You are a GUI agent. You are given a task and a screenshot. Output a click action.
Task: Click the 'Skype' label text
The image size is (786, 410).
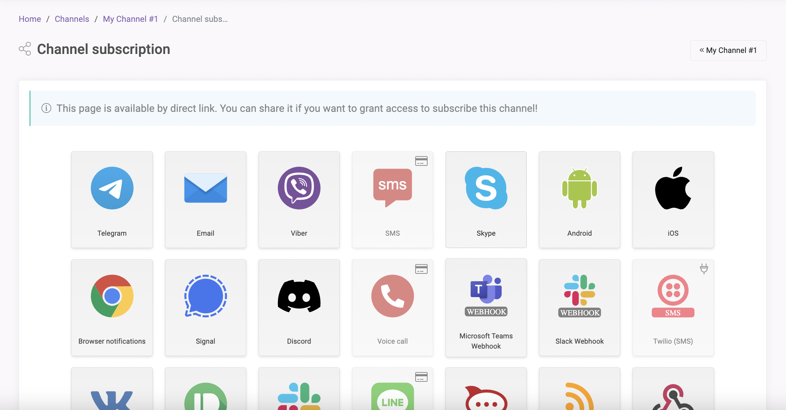coord(486,233)
